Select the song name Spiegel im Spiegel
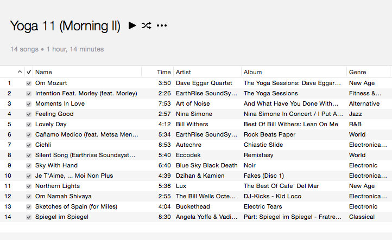This screenshot has height=240, width=392. pos(61,217)
